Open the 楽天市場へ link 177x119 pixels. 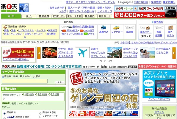(169, 2)
